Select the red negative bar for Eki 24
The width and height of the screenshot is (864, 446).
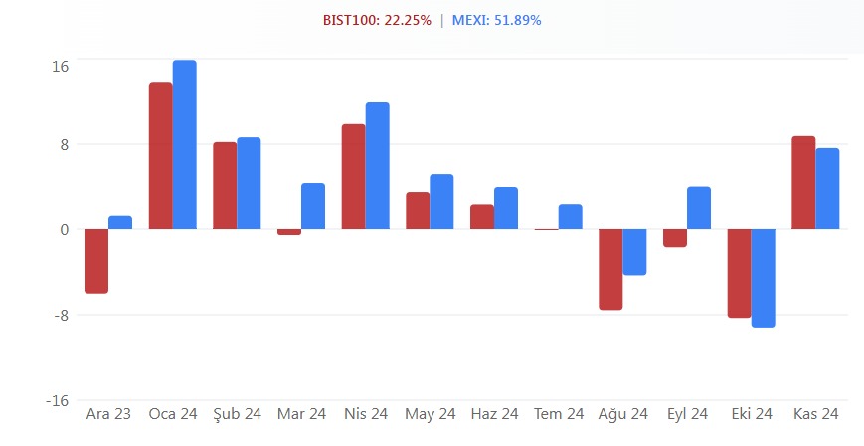(739, 273)
